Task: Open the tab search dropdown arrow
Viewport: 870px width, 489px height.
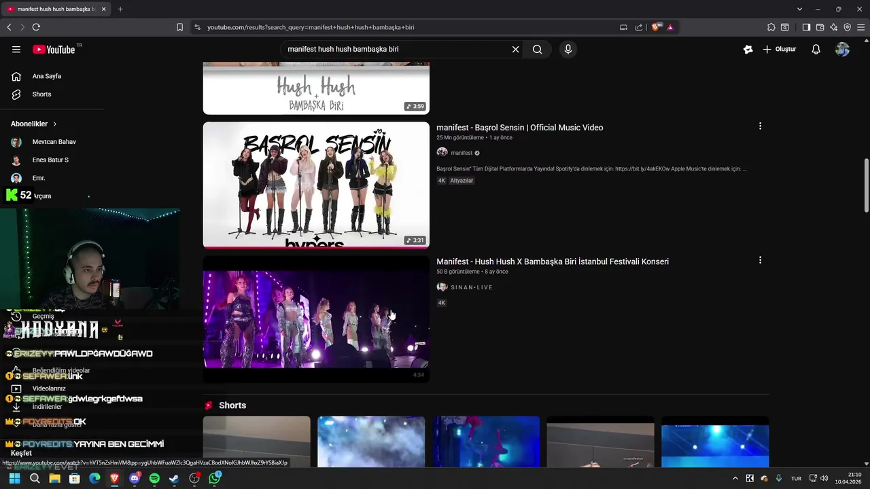Action: click(x=799, y=9)
